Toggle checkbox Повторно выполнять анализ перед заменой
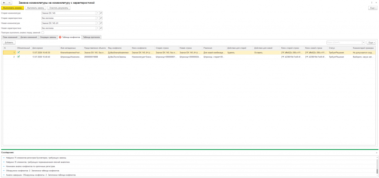 (x=43, y=32)
